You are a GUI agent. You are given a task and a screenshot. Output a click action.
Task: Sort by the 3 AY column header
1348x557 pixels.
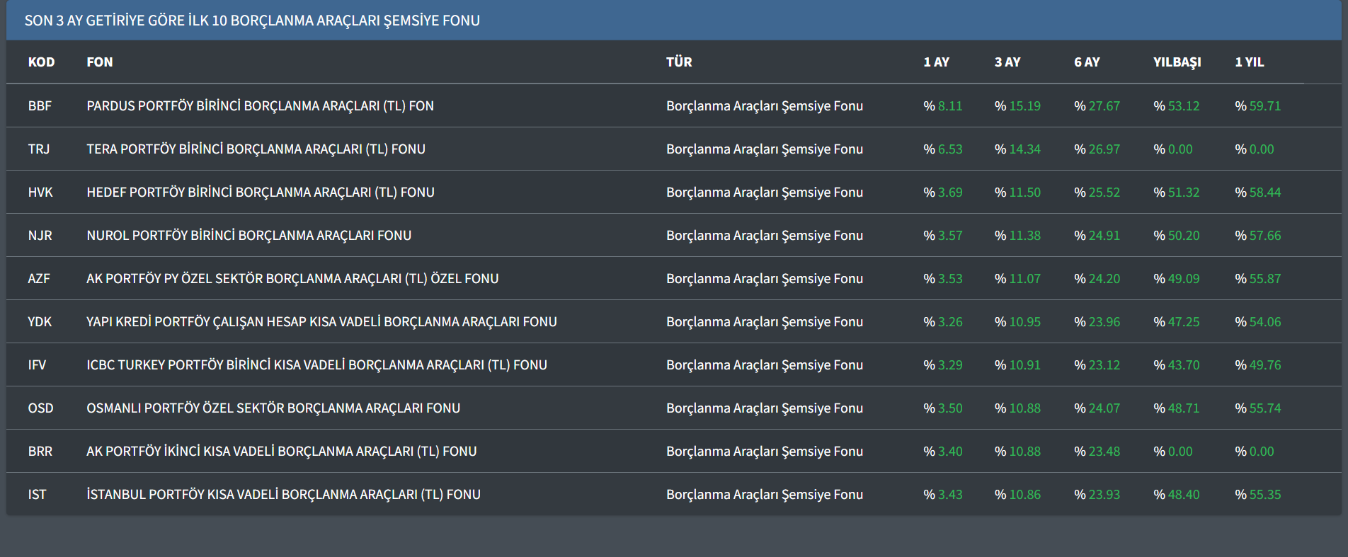(1007, 62)
